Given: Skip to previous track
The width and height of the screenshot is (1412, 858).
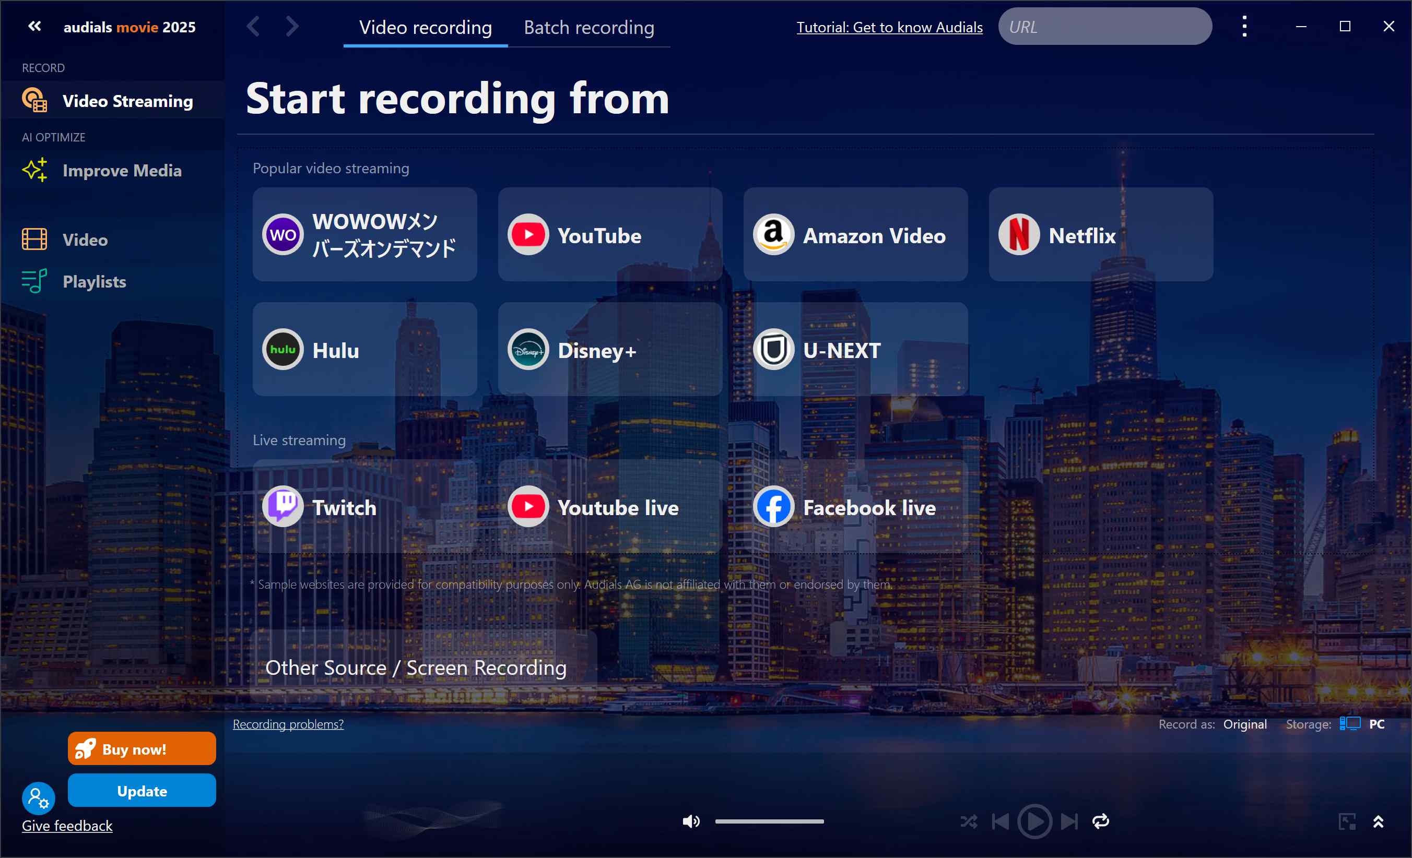Looking at the screenshot, I should [x=1000, y=821].
